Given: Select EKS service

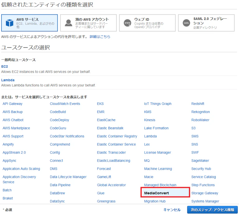Looking at the screenshot, I should click(100, 104).
